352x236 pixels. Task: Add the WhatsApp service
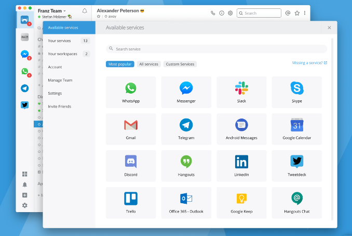click(131, 92)
